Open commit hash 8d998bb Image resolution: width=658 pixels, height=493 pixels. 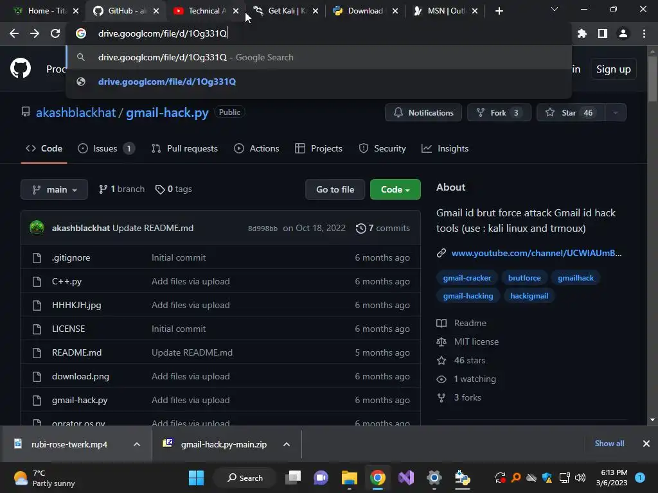[263, 229]
